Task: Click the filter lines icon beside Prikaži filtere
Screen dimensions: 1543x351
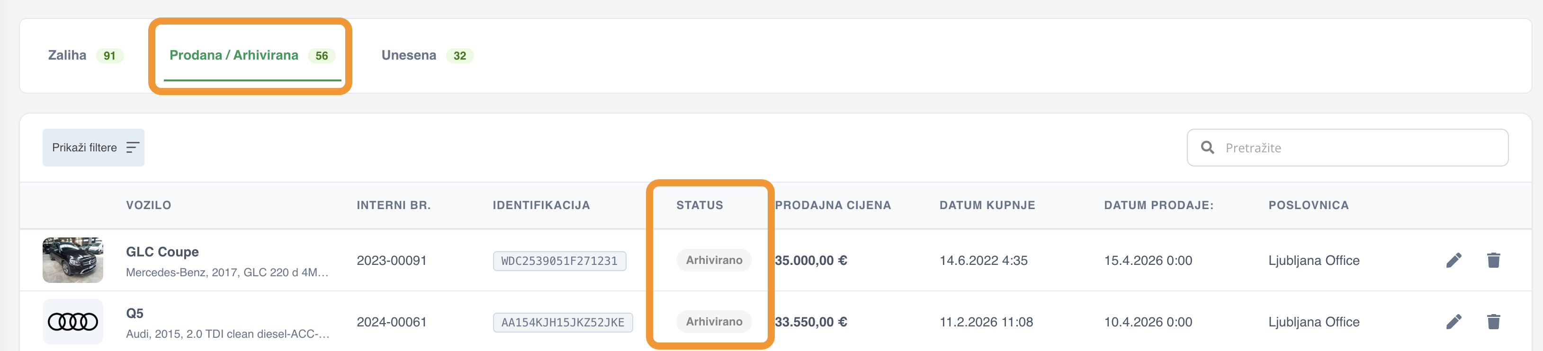Action: (x=133, y=148)
